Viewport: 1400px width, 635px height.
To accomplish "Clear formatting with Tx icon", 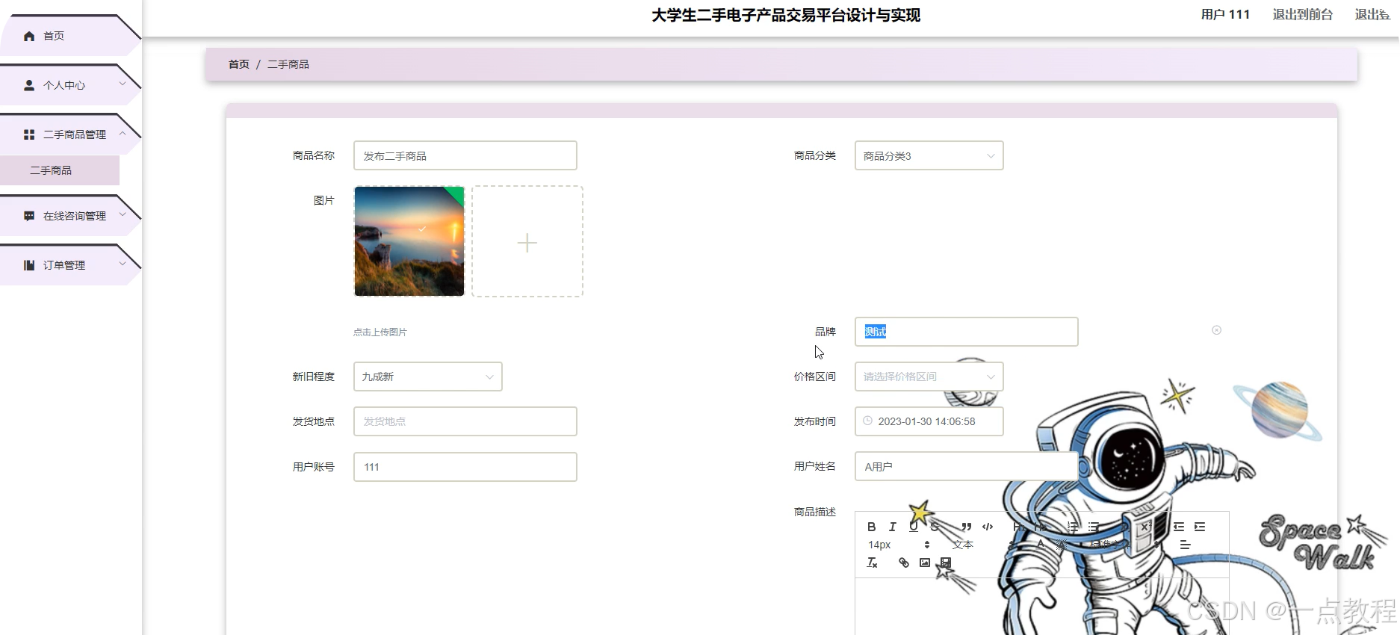I will [x=872, y=563].
